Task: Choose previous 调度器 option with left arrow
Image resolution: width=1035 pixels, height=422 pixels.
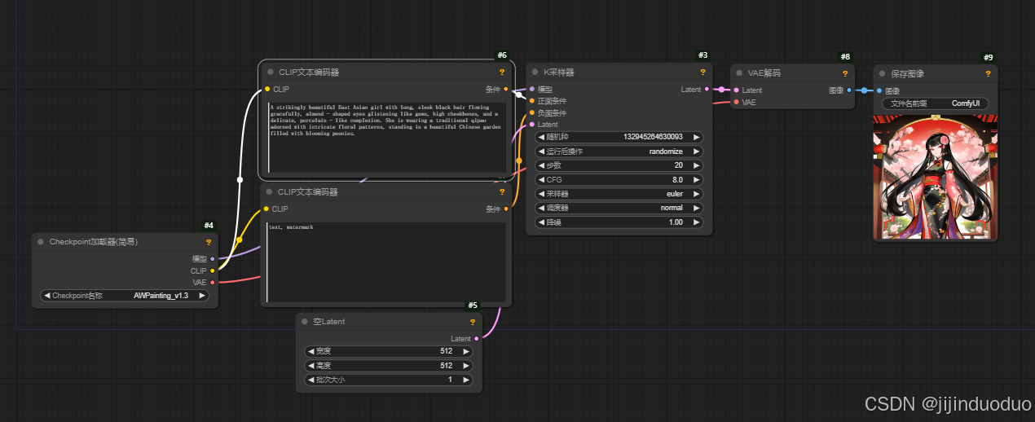Action: 541,208
